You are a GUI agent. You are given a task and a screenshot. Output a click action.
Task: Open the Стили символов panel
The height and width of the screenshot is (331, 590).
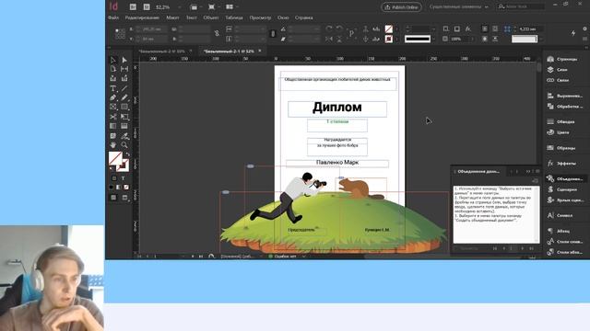pyautogui.click(x=564, y=242)
